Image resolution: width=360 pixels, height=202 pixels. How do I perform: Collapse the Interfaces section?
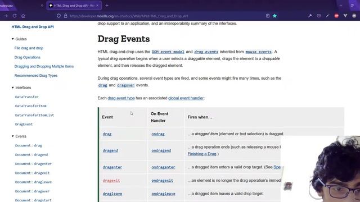(x=12, y=88)
